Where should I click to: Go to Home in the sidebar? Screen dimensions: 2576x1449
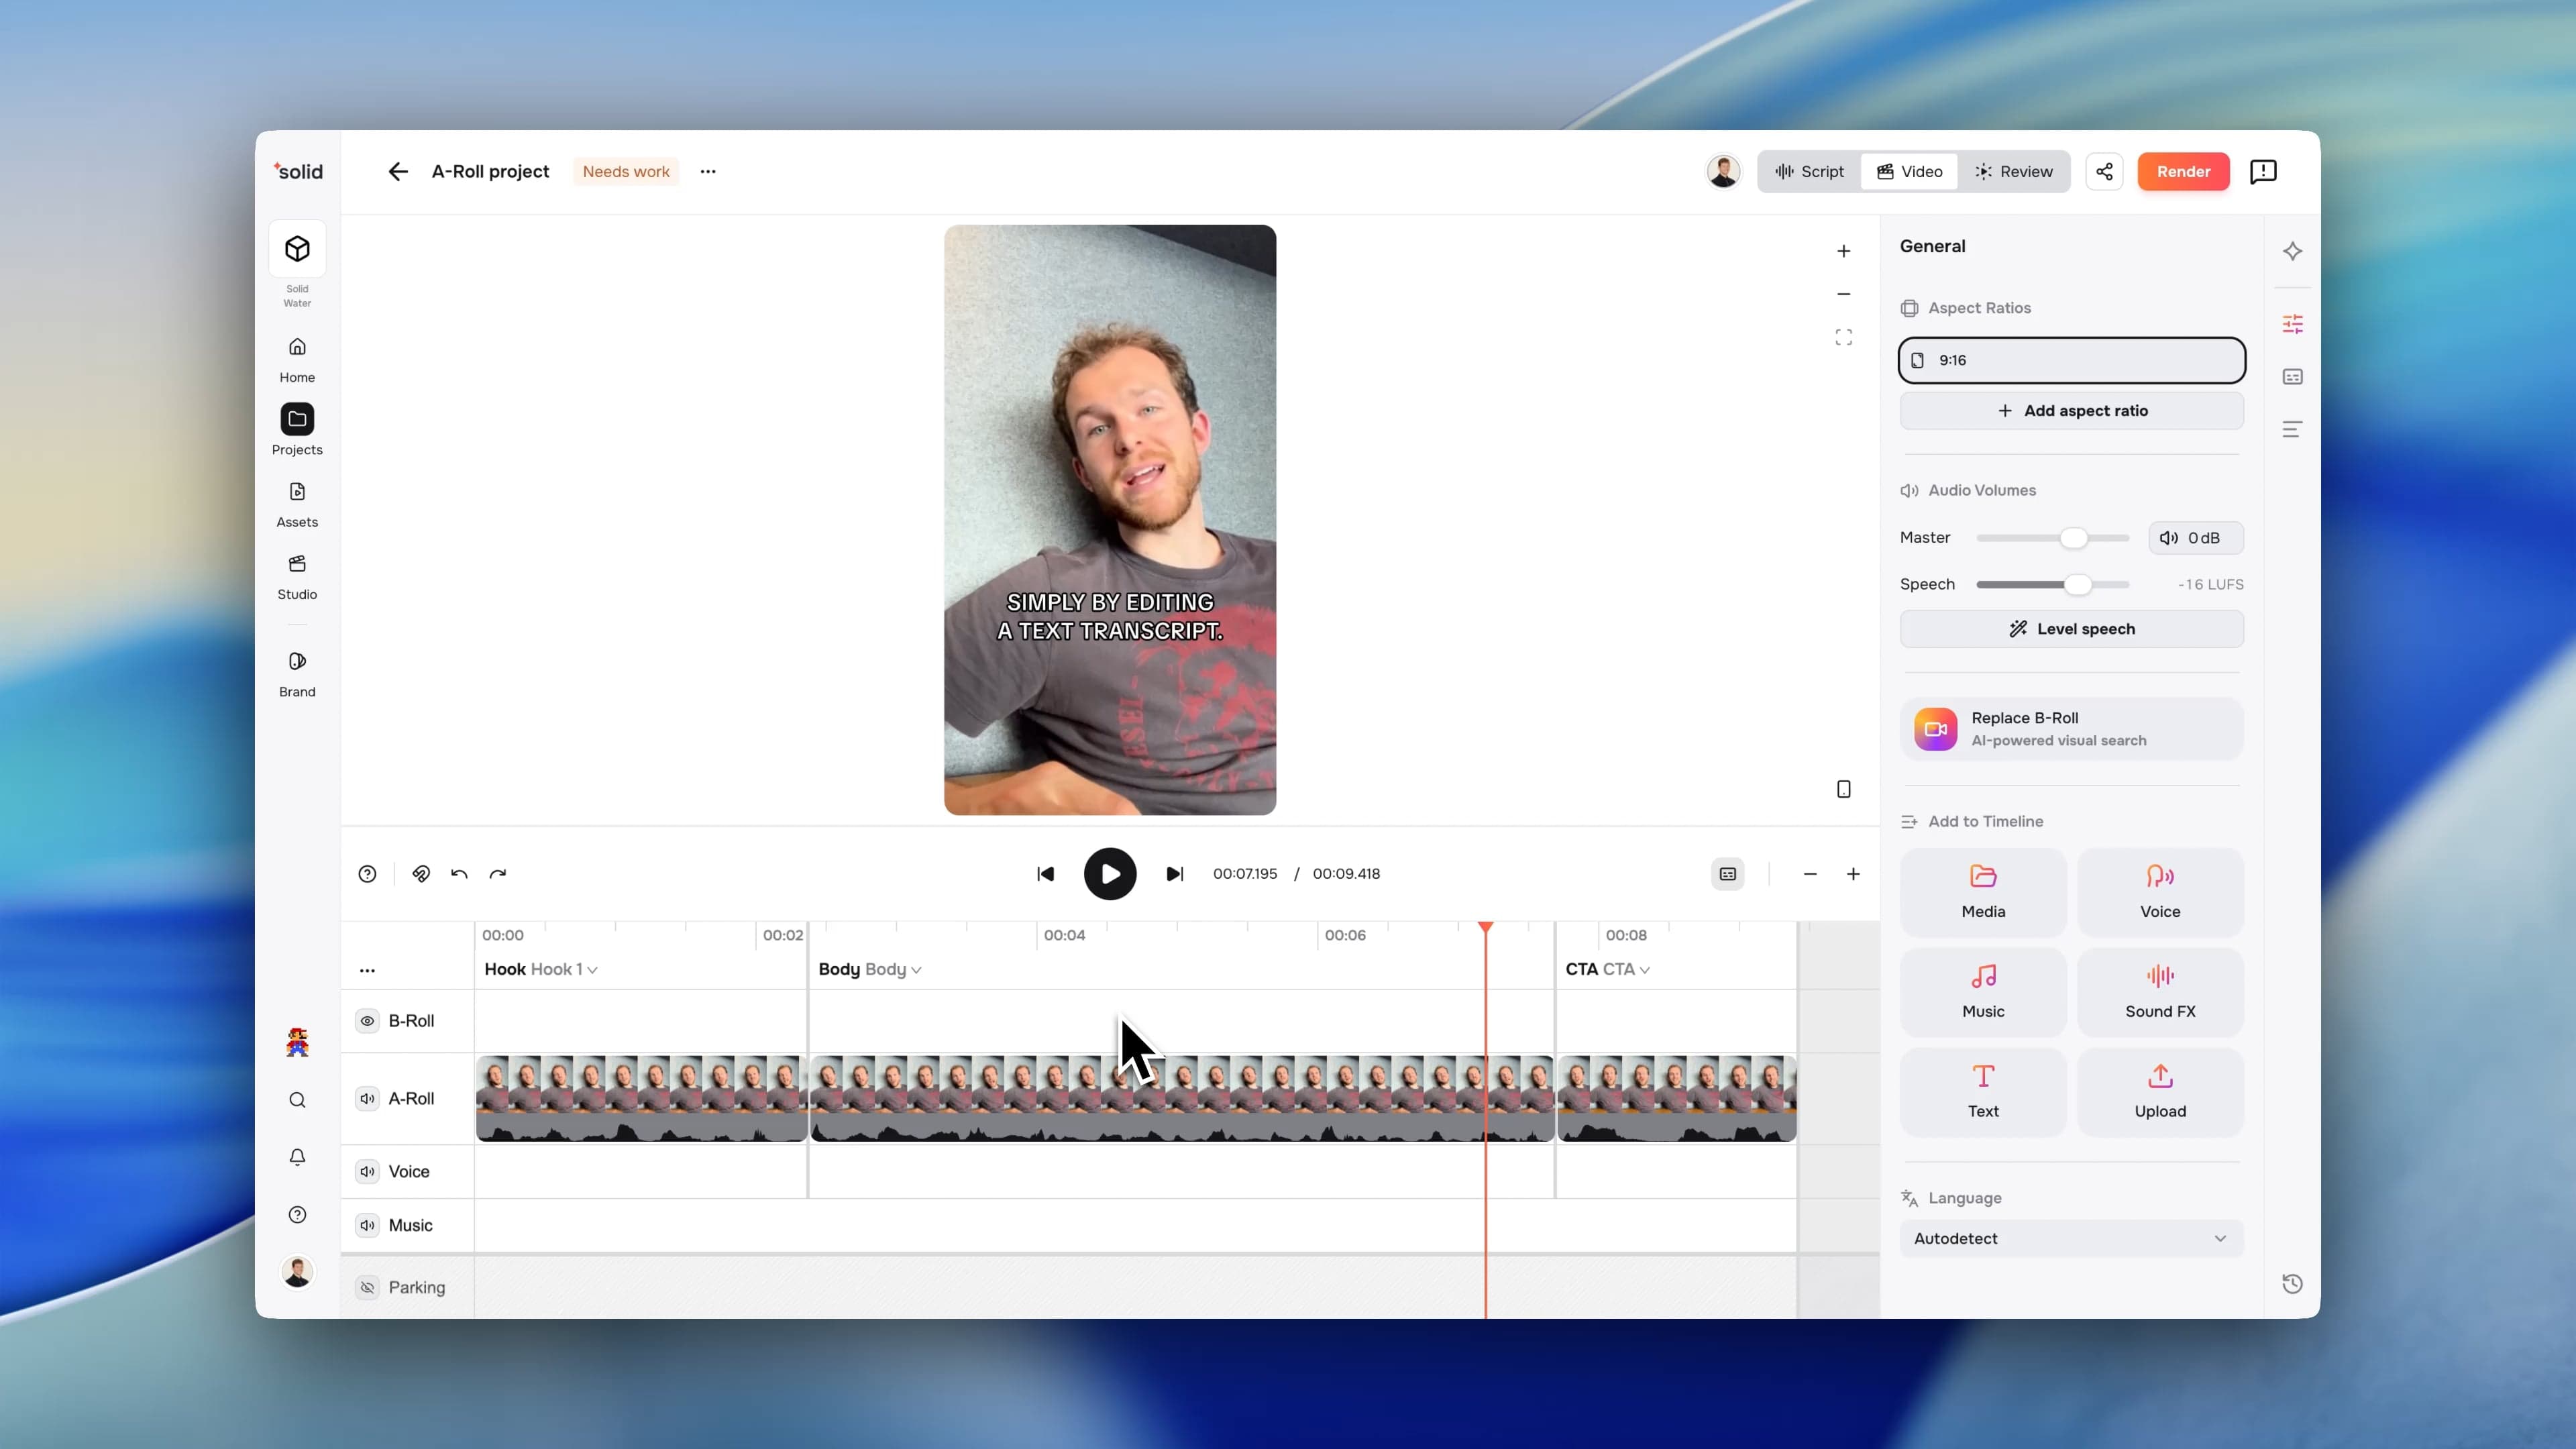point(297,360)
